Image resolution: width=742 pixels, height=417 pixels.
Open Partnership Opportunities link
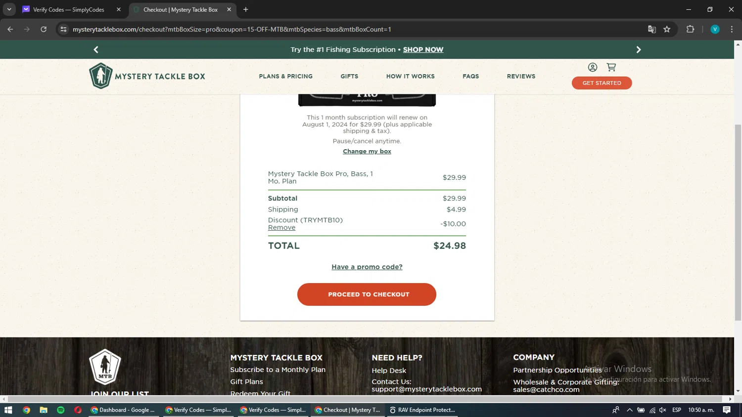tap(557, 370)
